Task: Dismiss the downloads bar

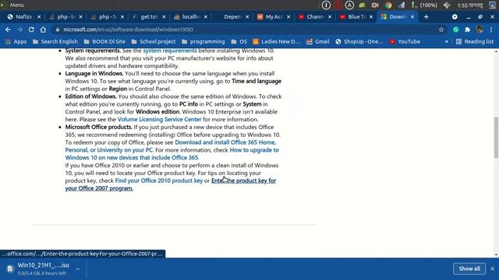Action: 492,268
